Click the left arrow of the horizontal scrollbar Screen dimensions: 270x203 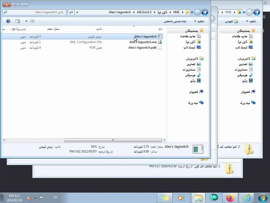pos(4,140)
